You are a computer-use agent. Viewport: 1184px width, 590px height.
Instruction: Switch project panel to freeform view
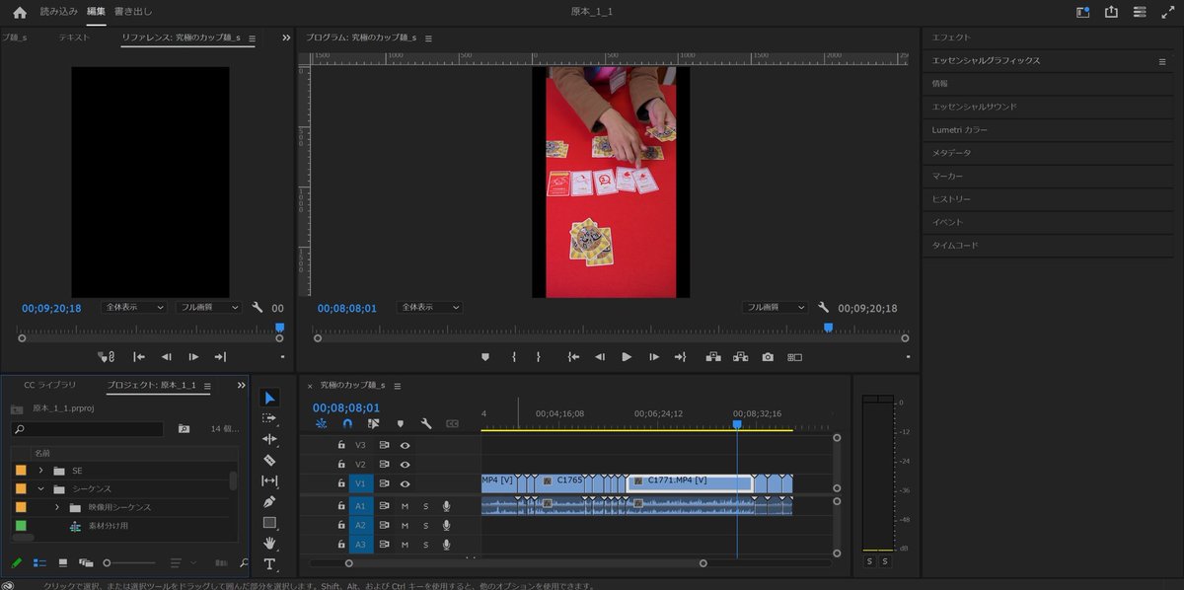click(86, 562)
